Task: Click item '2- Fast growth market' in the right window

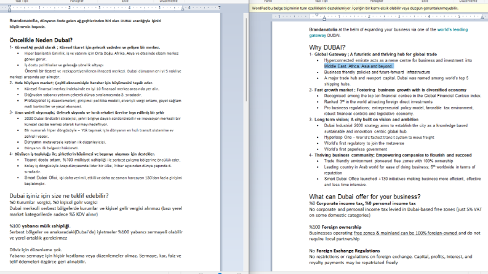Action: 388,90
